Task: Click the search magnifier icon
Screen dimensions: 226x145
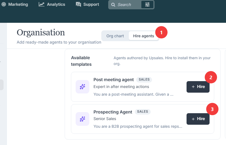Action: 113,5
